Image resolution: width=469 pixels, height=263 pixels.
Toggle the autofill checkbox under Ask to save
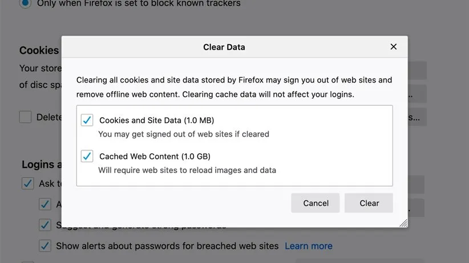(x=45, y=204)
